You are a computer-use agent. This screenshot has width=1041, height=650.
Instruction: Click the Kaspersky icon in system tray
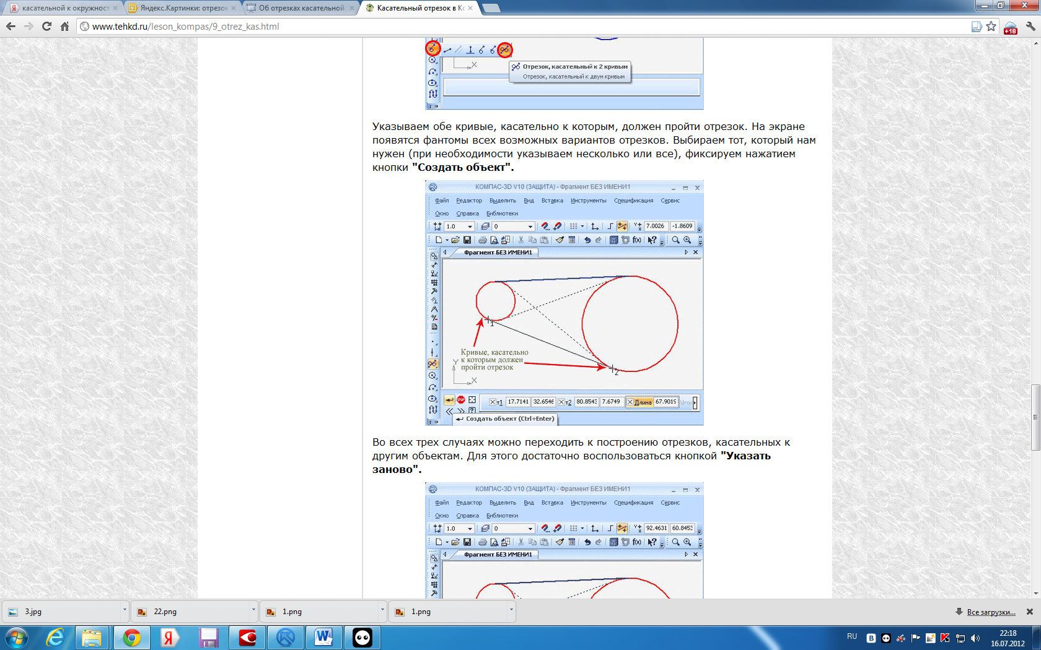tap(945, 638)
